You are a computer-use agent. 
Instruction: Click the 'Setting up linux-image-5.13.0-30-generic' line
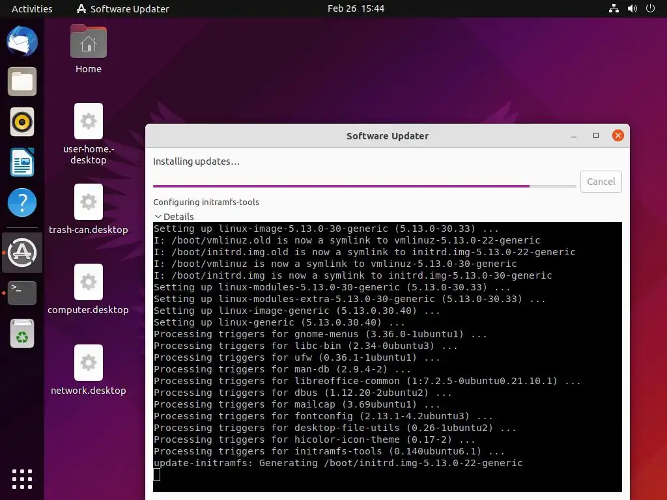point(326,229)
